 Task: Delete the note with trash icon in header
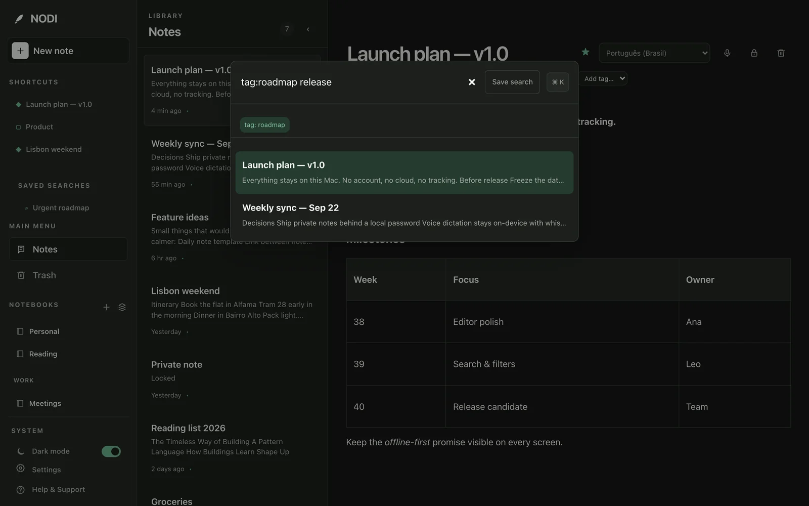(781, 53)
